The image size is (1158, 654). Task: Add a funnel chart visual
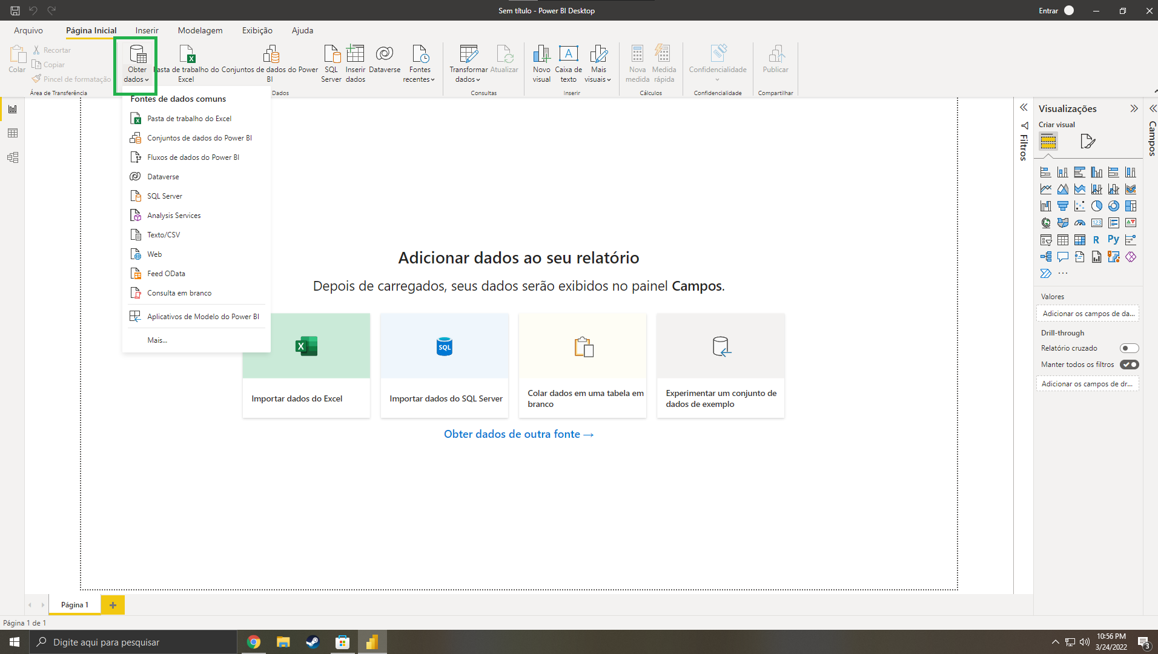click(x=1063, y=206)
